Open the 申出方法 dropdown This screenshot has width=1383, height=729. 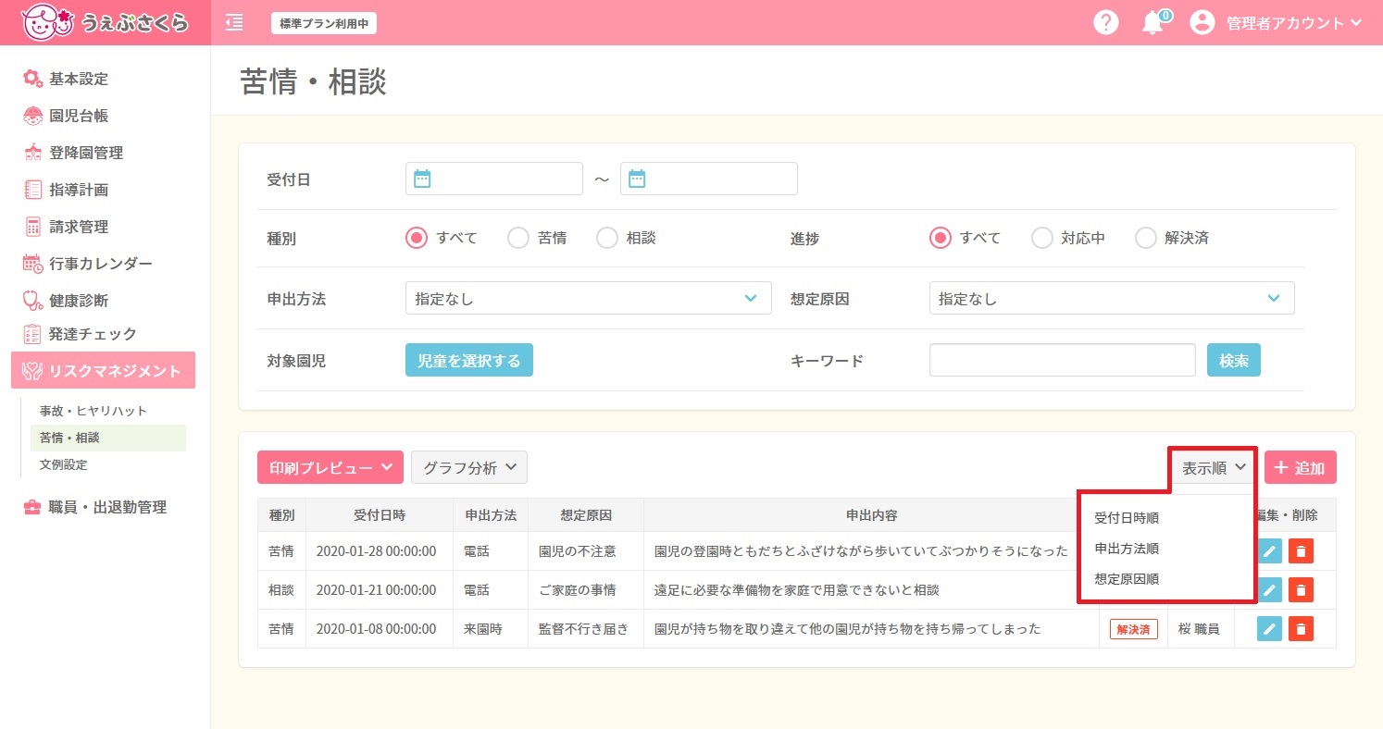click(589, 299)
